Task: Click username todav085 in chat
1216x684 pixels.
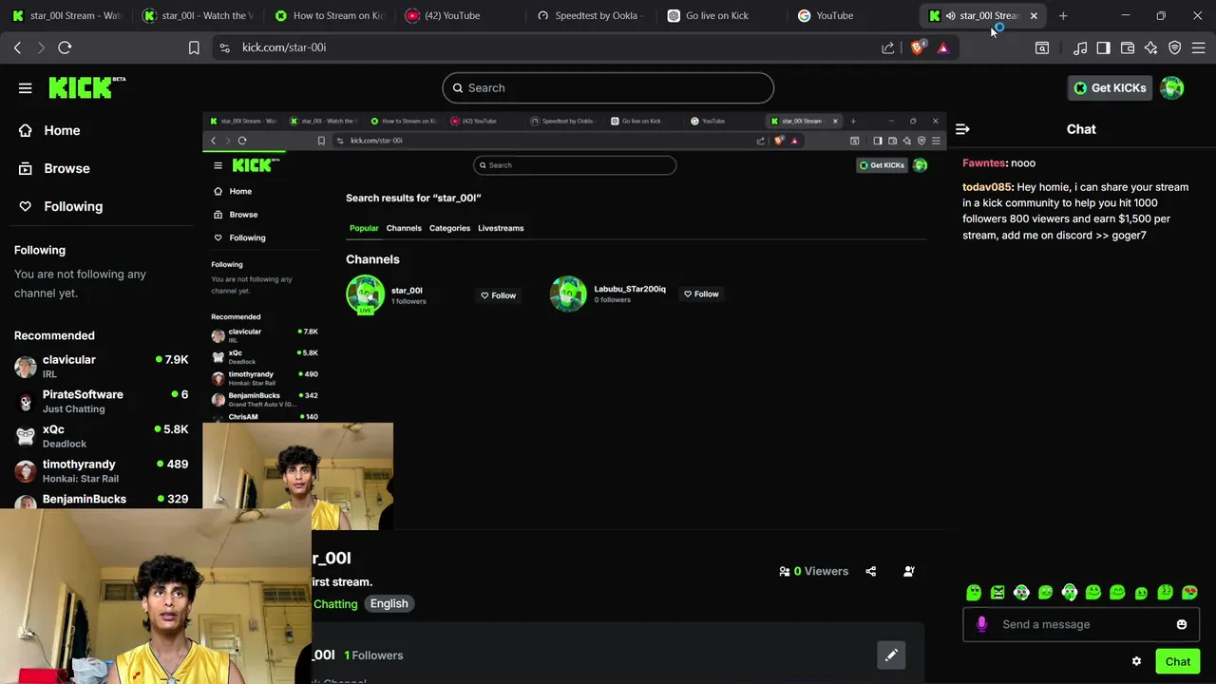Action: (987, 187)
